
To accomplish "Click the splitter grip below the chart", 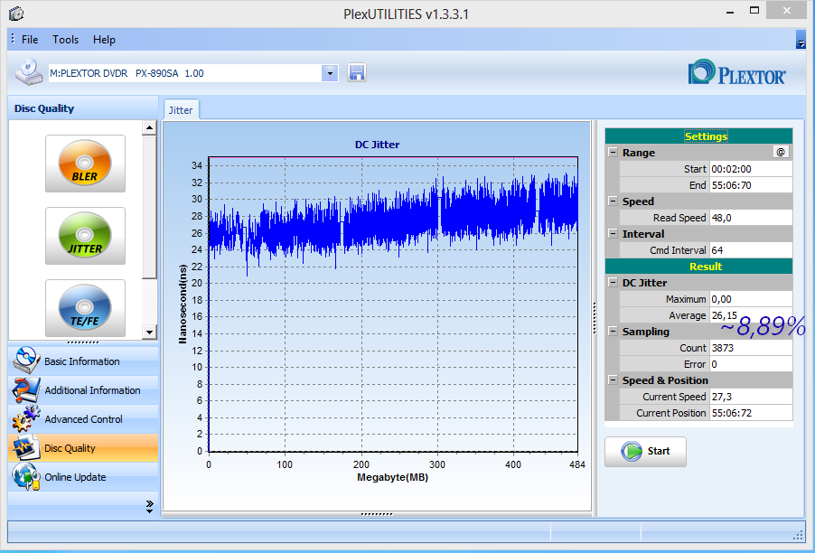I will tap(377, 514).
